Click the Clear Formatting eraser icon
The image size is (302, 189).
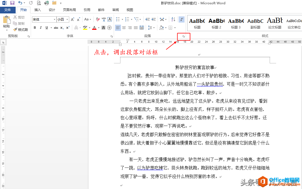pyautogui.click(x=98, y=19)
